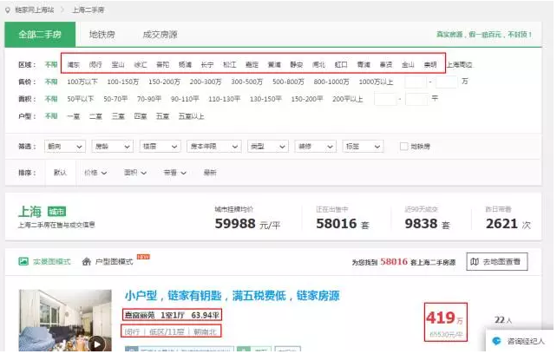Filter by 静安 district
Image resolution: width=557 pixels, height=354 pixels.
[x=296, y=65]
